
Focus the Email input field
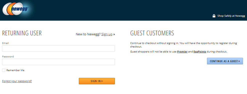pos(59,48)
